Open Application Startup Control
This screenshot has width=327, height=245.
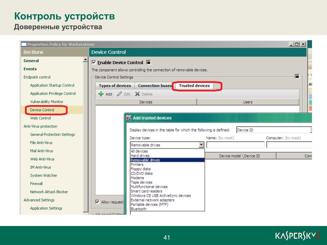pyautogui.click(x=52, y=85)
